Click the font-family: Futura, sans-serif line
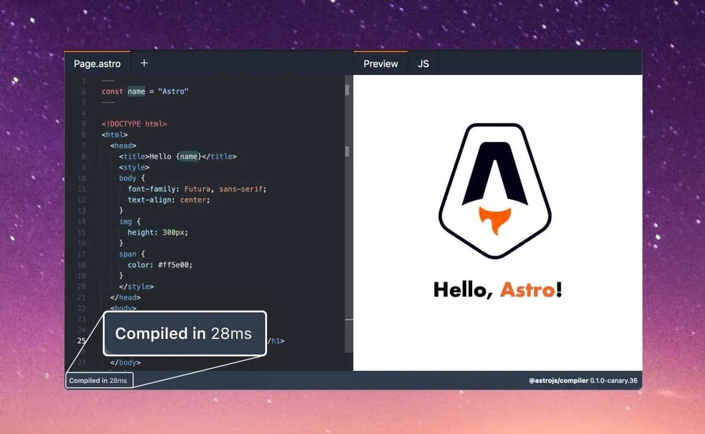This screenshot has height=434, width=705. click(197, 189)
